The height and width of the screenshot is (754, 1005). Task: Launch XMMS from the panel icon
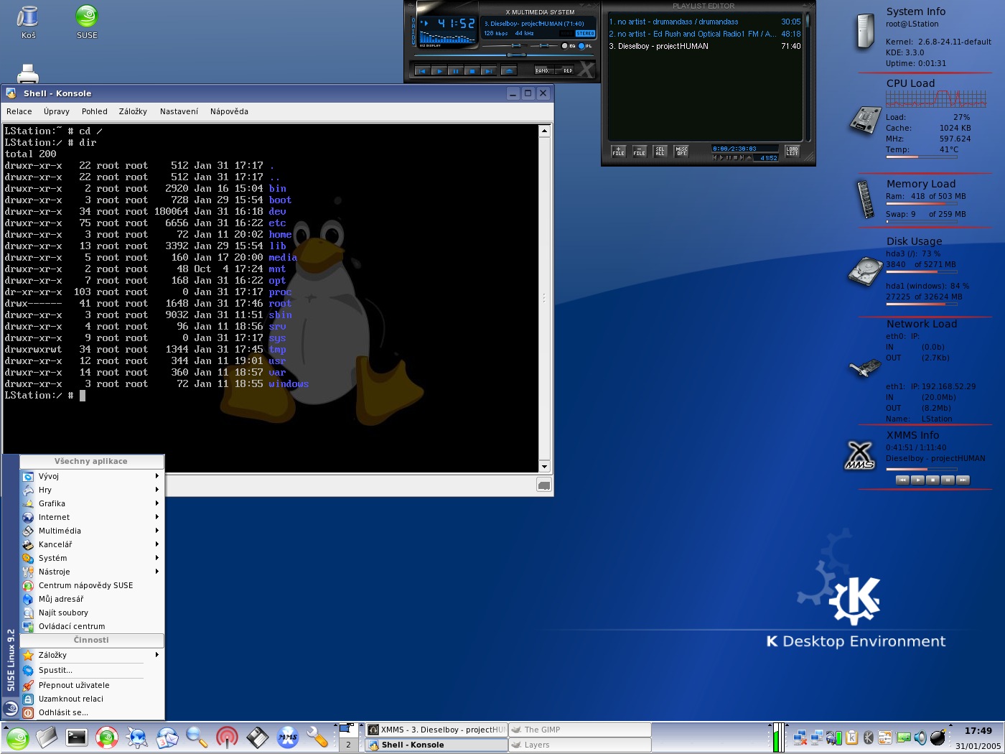(287, 737)
